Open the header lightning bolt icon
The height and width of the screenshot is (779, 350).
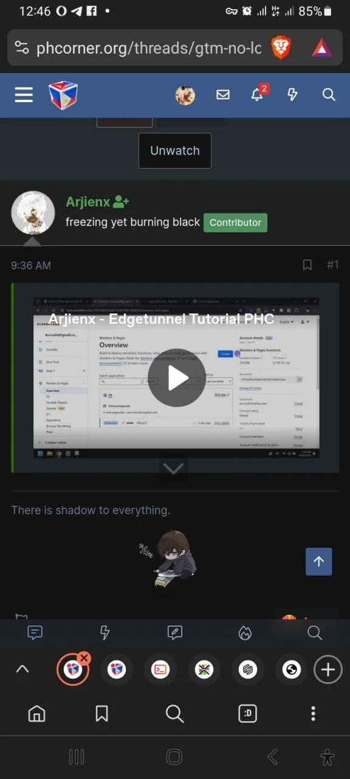pyautogui.click(x=293, y=95)
